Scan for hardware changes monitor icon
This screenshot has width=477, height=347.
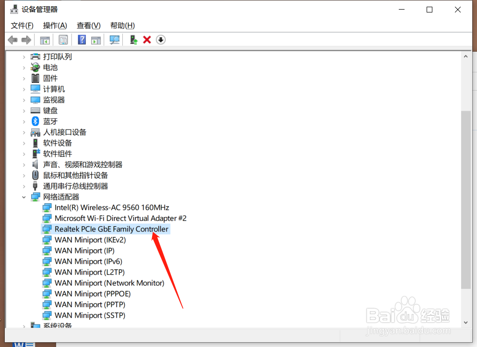pyautogui.click(x=114, y=40)
